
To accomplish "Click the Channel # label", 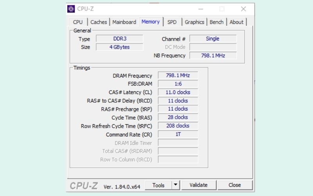I will tap(173, 39).
